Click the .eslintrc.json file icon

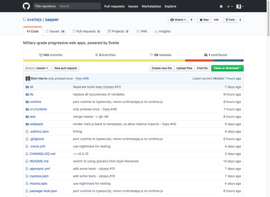[27, 131]
